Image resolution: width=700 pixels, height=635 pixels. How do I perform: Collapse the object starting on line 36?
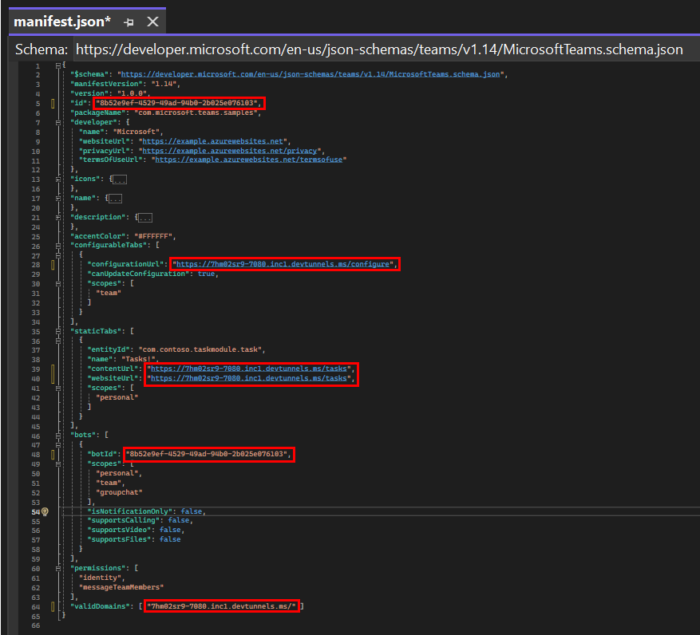click(x=58, y=341)
